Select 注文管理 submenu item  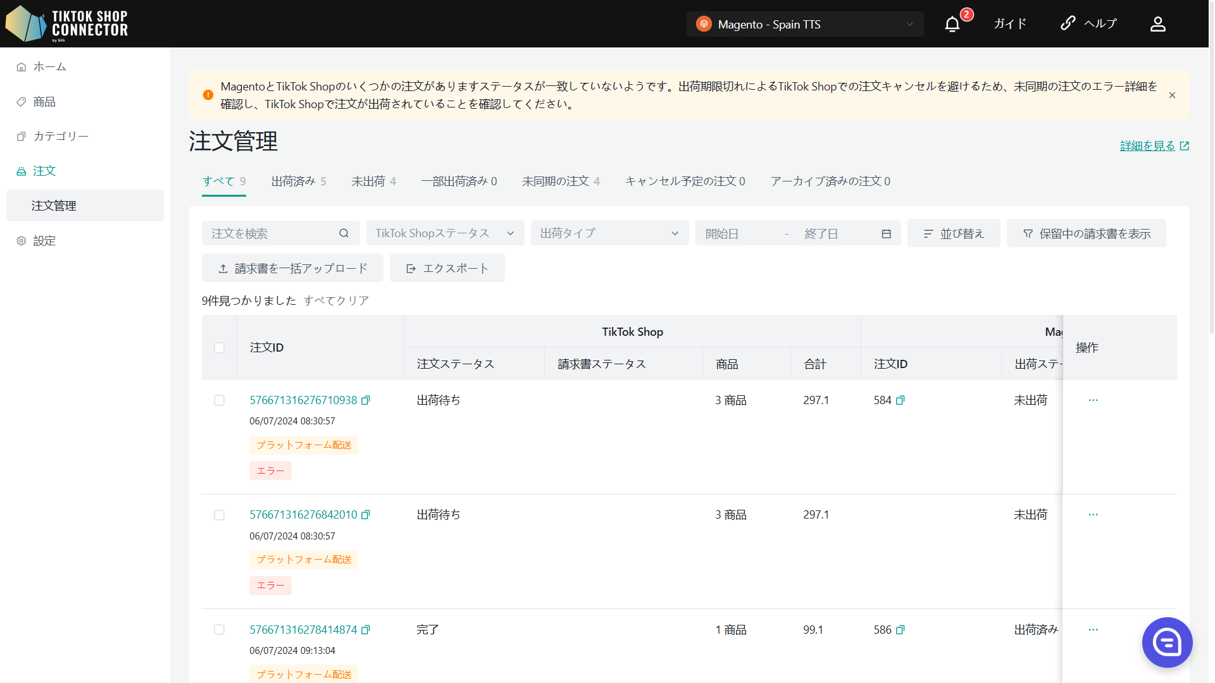(85, 206)
